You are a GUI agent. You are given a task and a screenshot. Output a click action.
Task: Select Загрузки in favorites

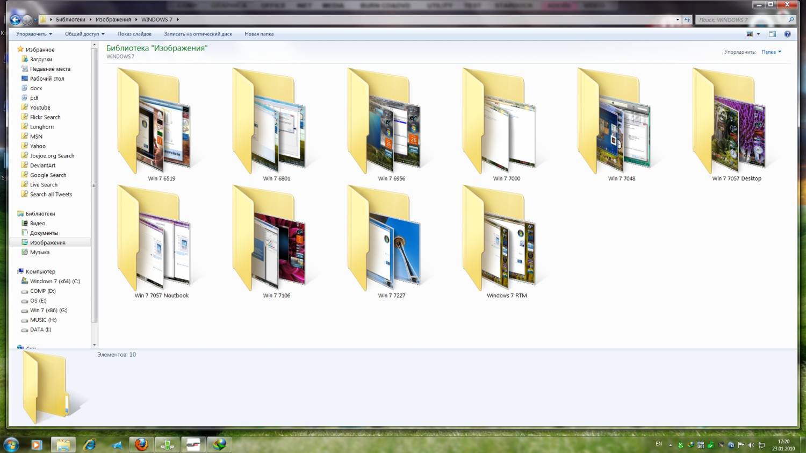pyautogui.click(x=41, y=59)
